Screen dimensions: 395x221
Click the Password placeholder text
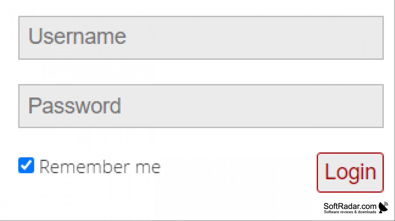click(x=75, y=105)
